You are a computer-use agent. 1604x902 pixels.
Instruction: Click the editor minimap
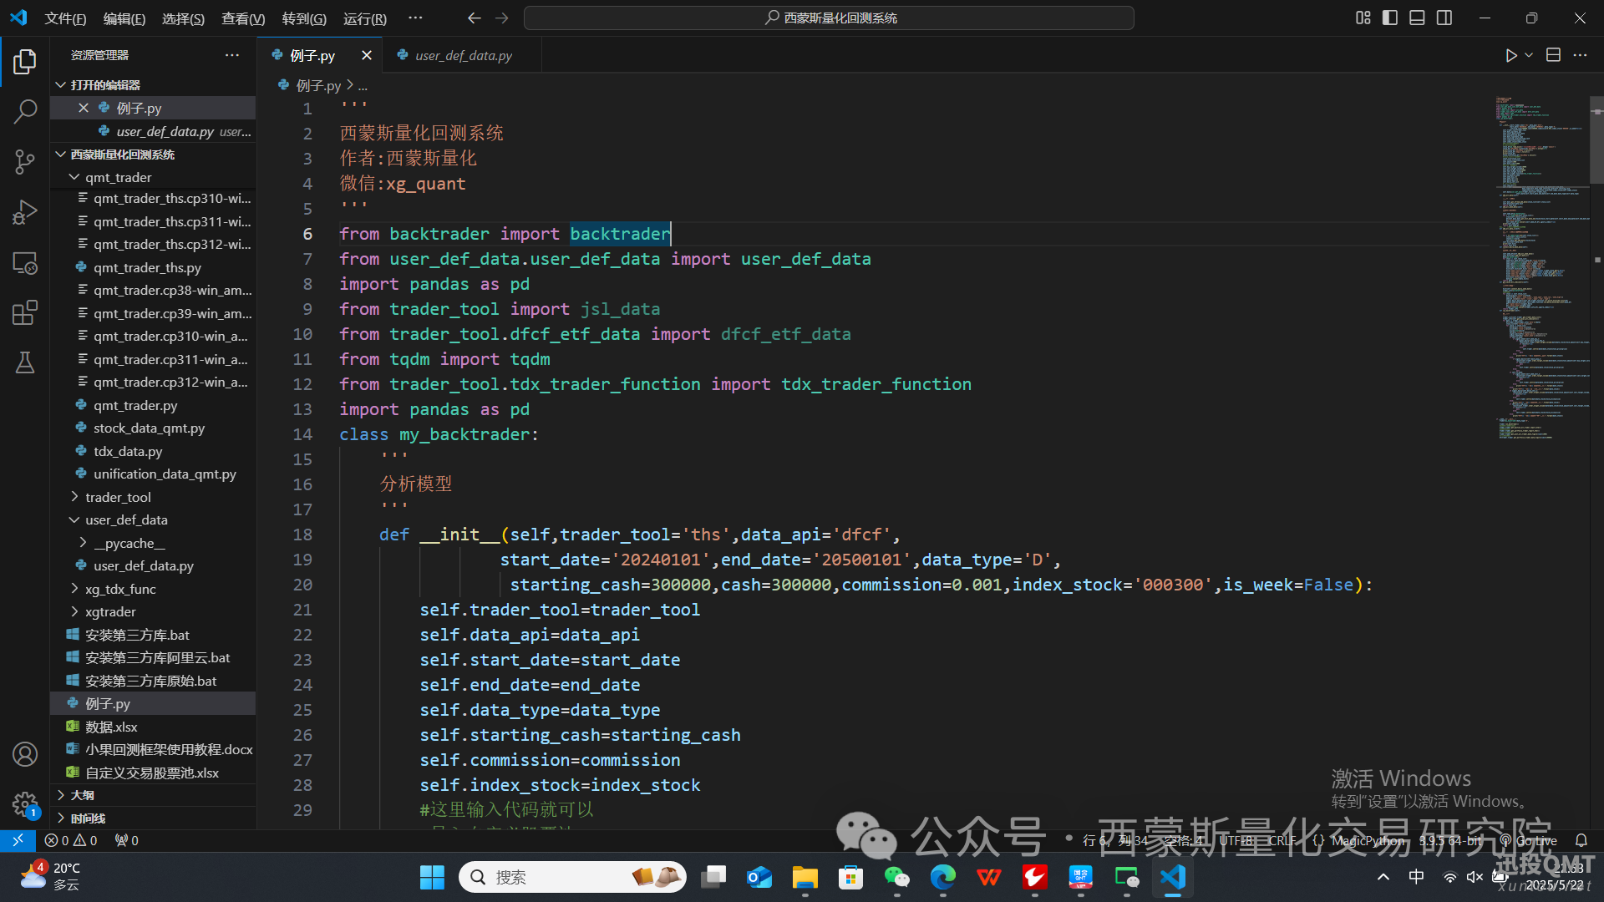click(x=1541, y=267)
